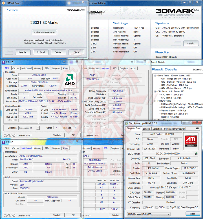Click Validate in CPU-Z SPD window
This screenshot has height=219, width=203.
116,215
